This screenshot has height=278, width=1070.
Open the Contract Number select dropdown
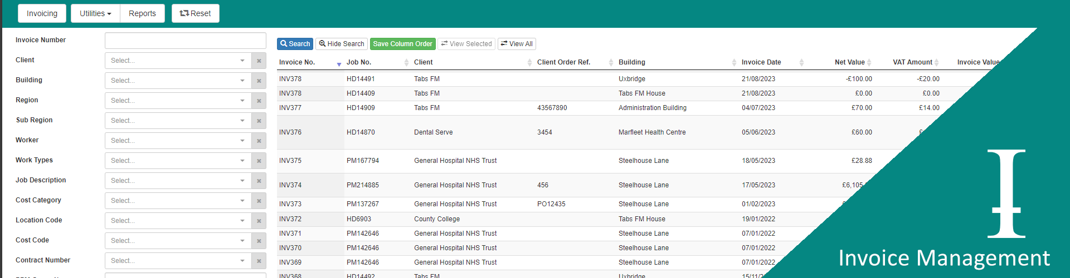[178, 261]
